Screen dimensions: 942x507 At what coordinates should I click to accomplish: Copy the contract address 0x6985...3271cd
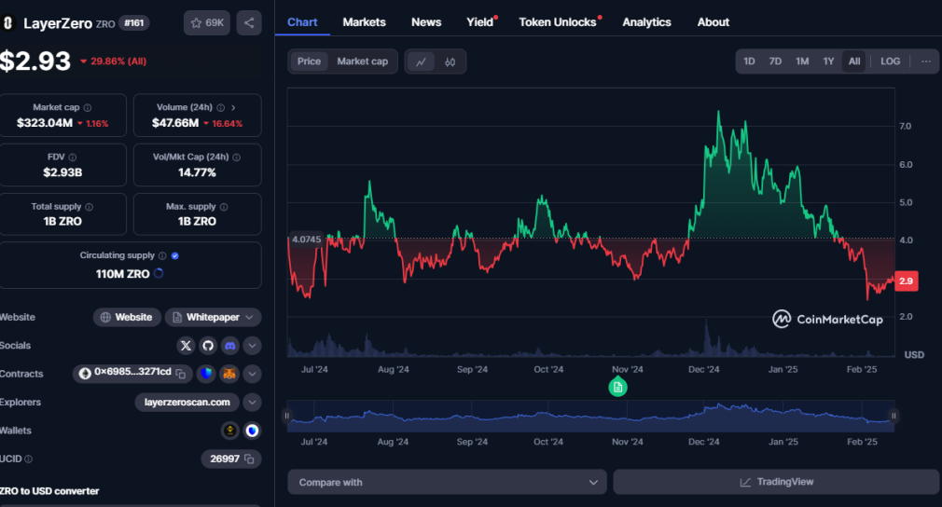tap(181, 374)
